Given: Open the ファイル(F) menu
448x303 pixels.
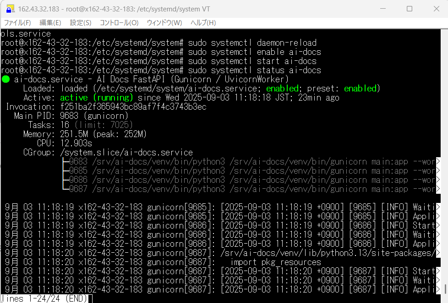Looking at the screenshot, I should coord(17,23).
